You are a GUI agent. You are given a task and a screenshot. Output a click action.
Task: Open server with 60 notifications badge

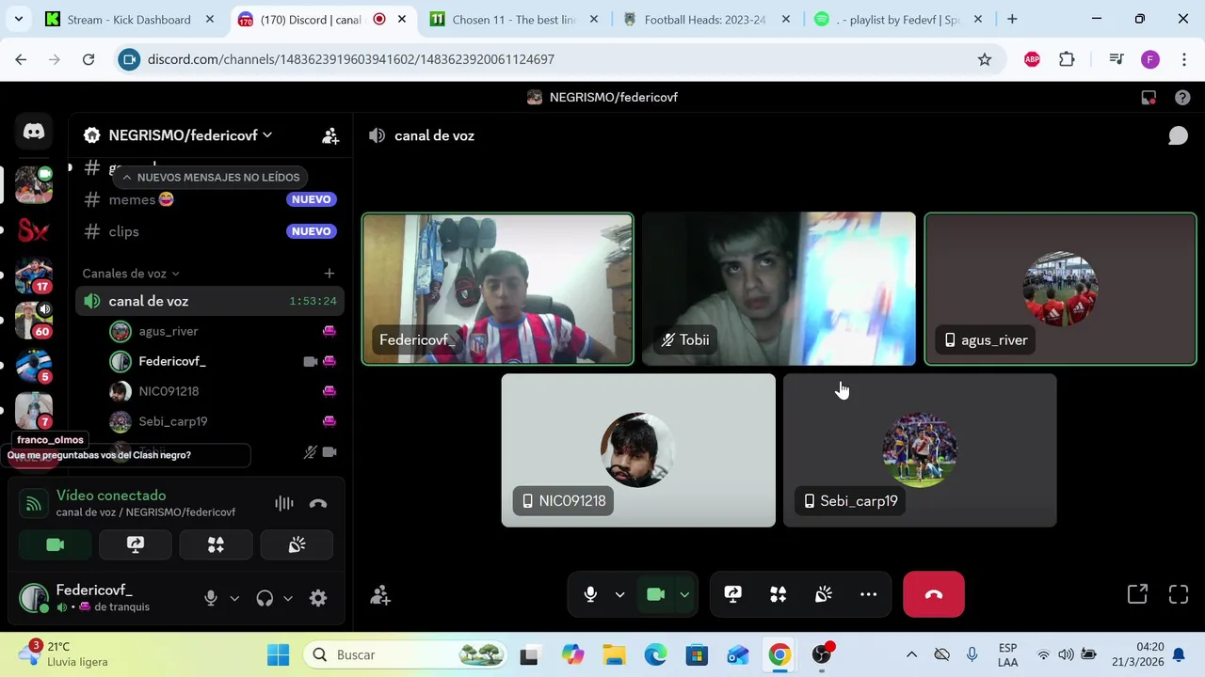[34, 321]
